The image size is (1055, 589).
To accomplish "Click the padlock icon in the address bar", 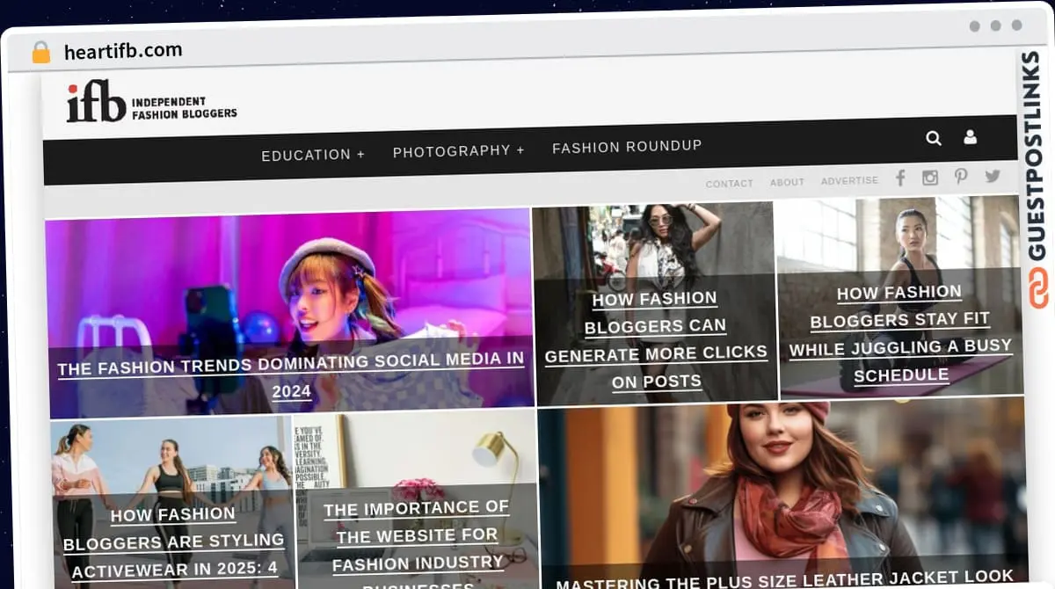I will (x=39, y=50).
